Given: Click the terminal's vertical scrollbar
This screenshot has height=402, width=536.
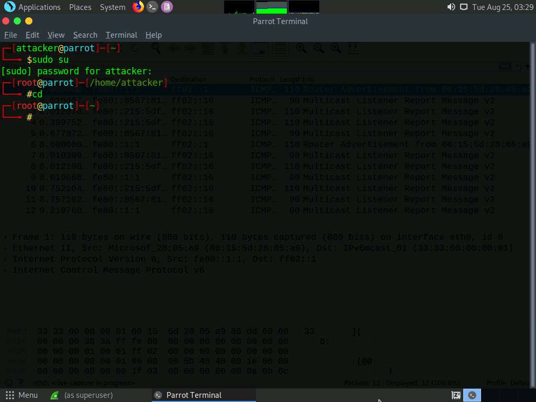Looking at the screenshot, I should tap(532, 215).
